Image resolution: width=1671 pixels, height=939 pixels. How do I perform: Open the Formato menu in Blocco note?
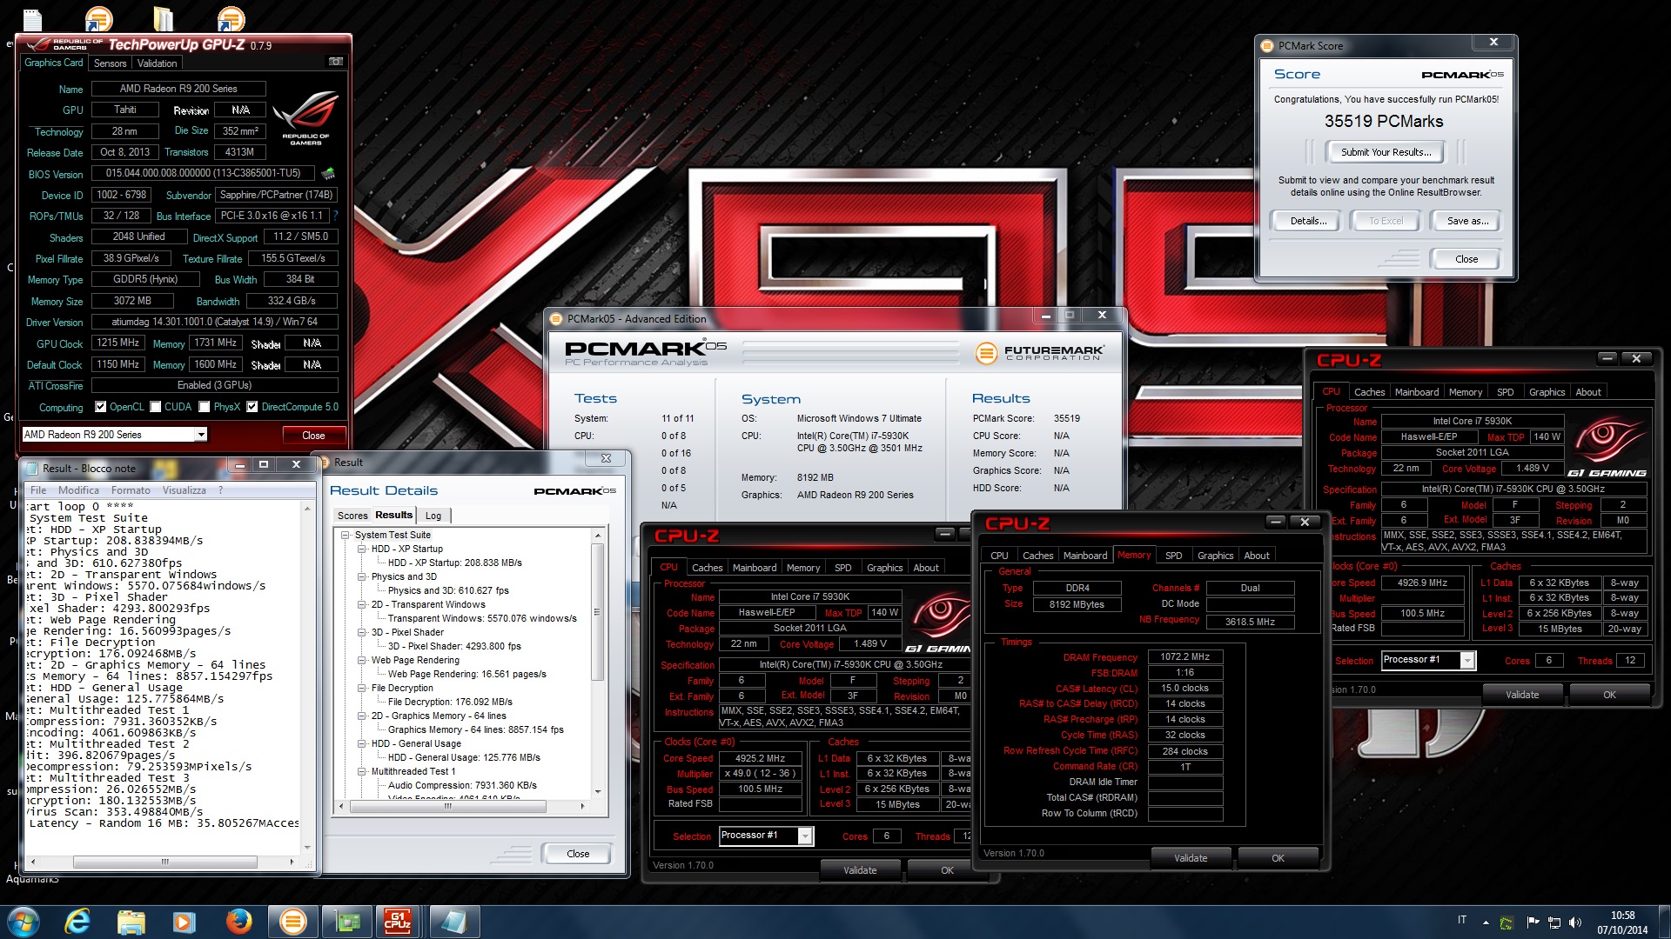click(x=131, y=490)
